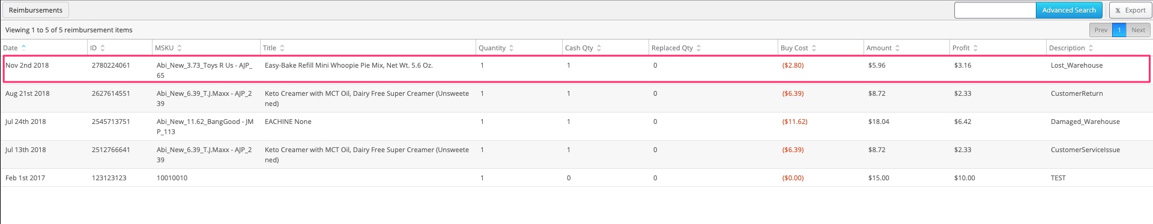
Task: Click the Advanced Search button
Action: click(x=1069, y=10)
